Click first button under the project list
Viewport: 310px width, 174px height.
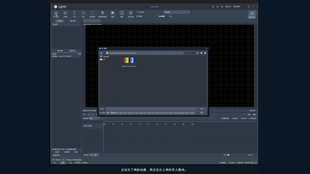(x=60, y=51)
